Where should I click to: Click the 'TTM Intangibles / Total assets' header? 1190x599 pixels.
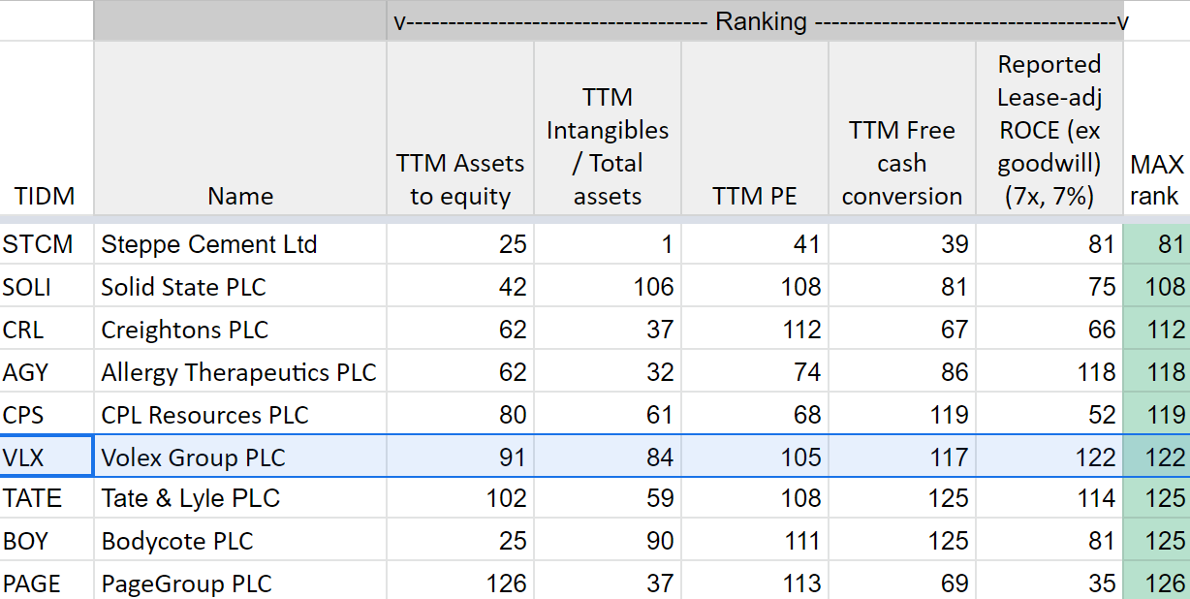[x=608, y=129]
